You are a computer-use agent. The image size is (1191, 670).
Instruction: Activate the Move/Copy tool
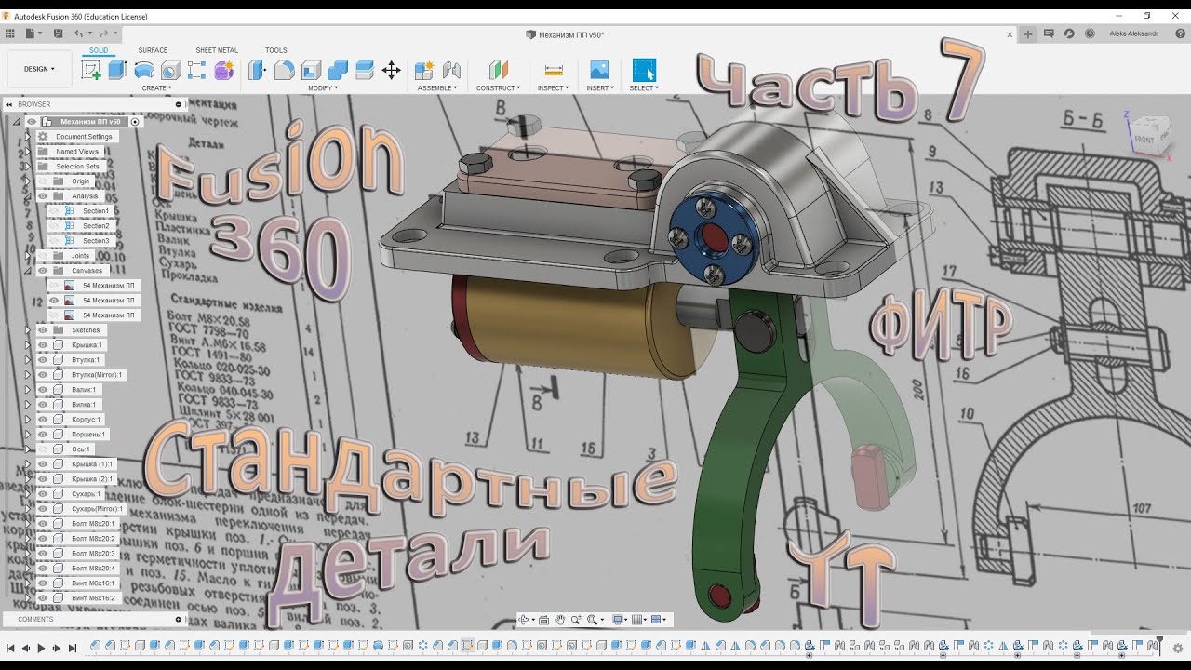click(x=392, y=70)
